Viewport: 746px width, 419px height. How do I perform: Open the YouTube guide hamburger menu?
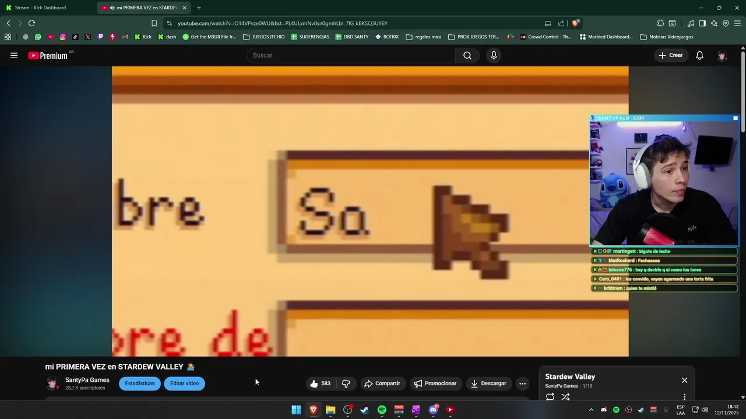coord(14,55)
